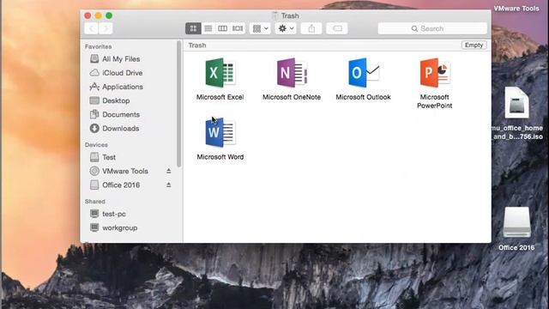Switch to list view in the toolbar
Screen dimensions: 549x309
pos(208,28)
